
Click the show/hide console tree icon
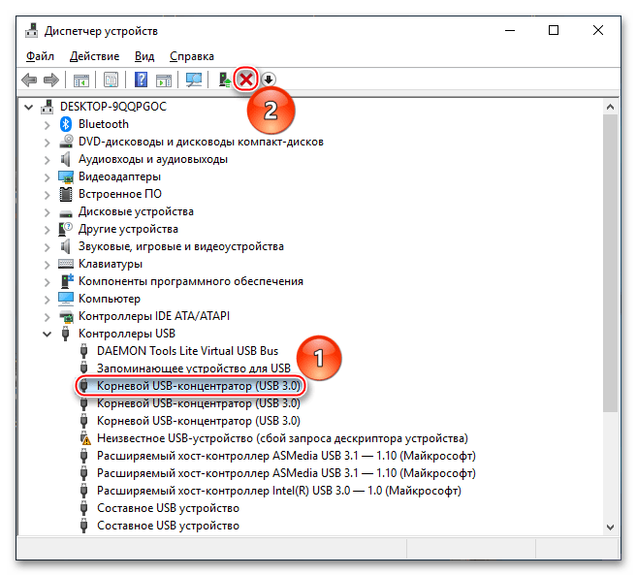(81, 80)
